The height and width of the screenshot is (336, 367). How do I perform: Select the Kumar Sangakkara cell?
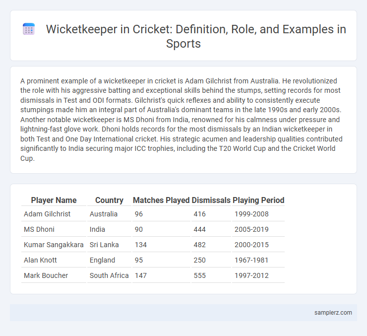click(54, 245)
